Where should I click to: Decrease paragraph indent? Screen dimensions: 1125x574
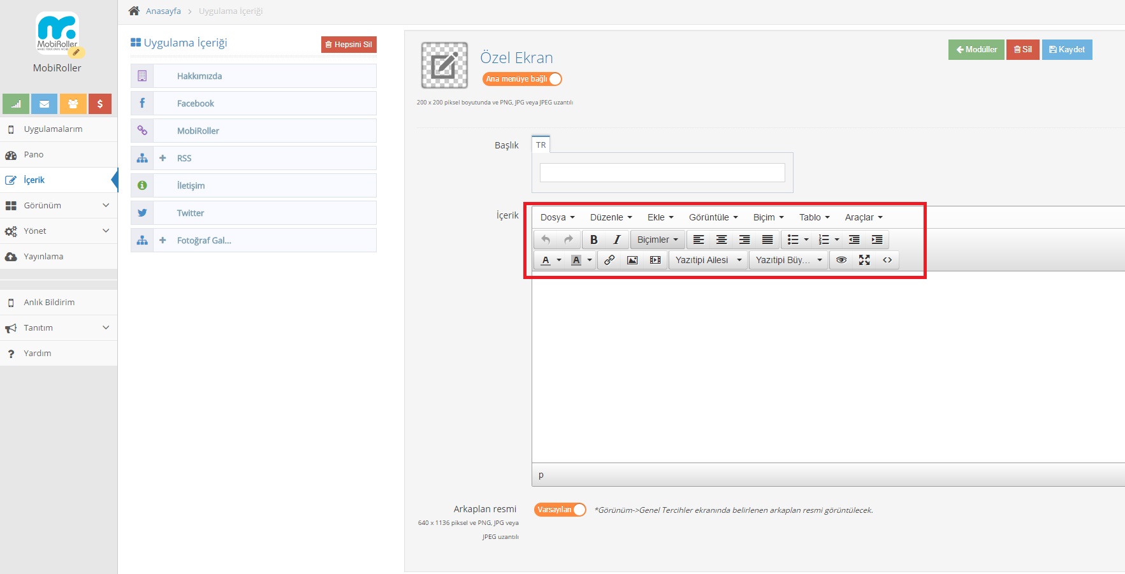pyautogui.click(x=854, y=240)
